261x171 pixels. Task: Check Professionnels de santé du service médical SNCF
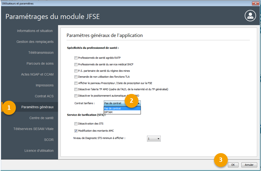coord(76,64)
